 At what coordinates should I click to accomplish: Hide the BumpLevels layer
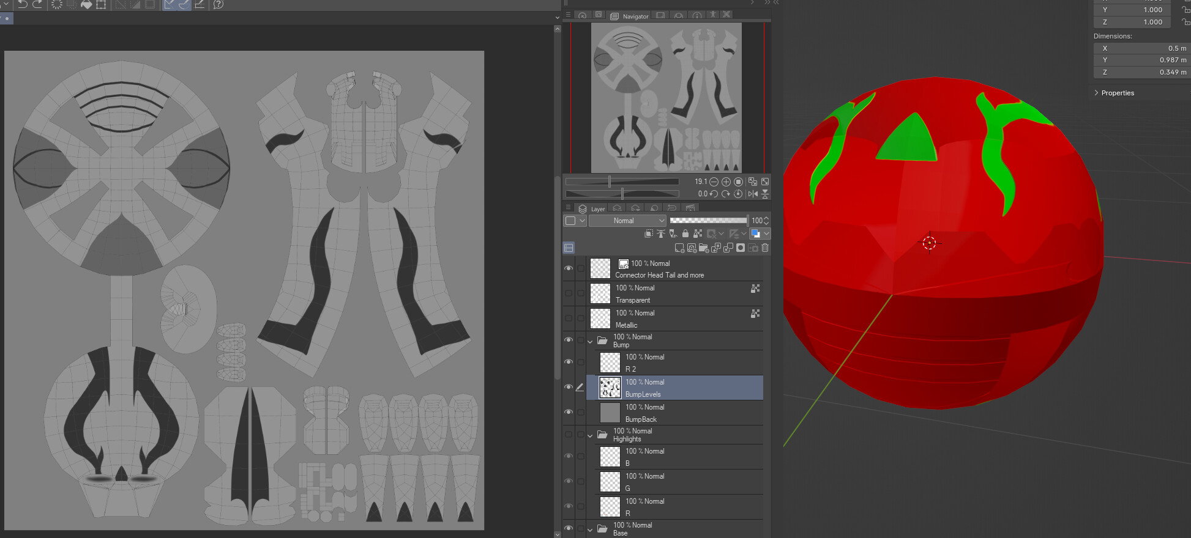(569, 387)
